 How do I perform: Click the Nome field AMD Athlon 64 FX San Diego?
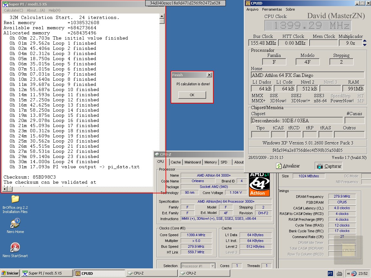[x=307, y=75]
